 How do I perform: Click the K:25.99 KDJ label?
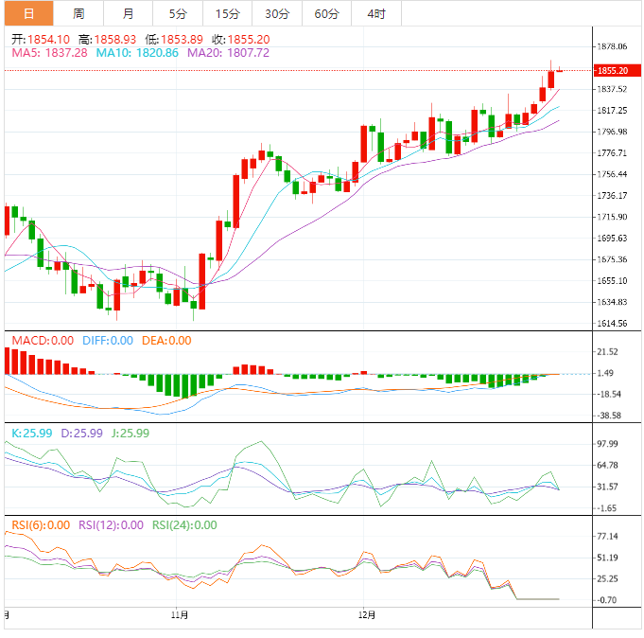[34, 433]
